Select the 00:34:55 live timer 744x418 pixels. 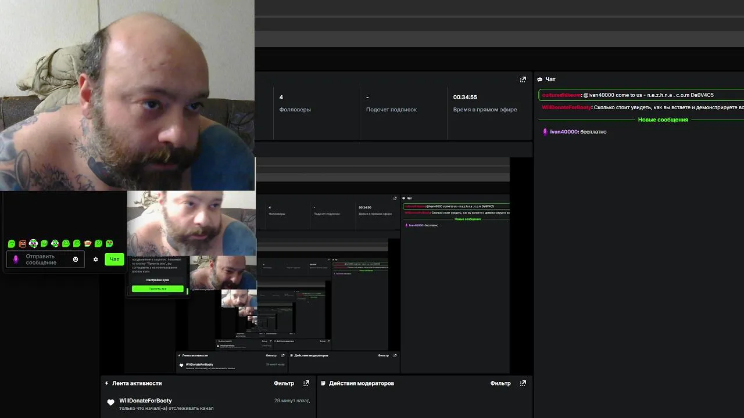click(465, 97)
